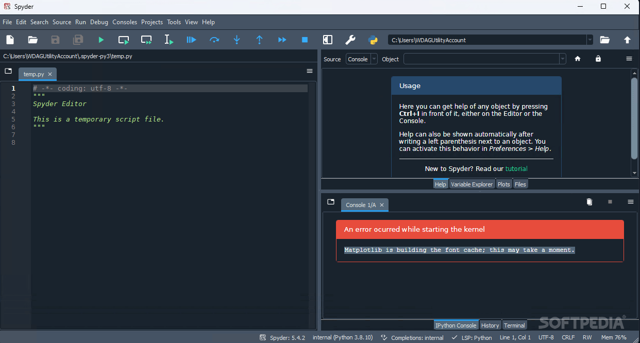
Task: Expand the Source Console dropdown
Action: (x=362, y=59)
